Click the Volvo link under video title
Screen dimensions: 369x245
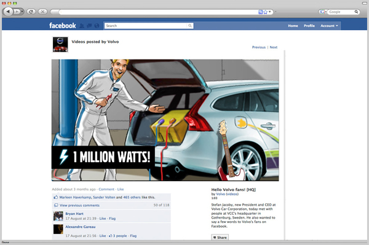click(x=220, y=194)
